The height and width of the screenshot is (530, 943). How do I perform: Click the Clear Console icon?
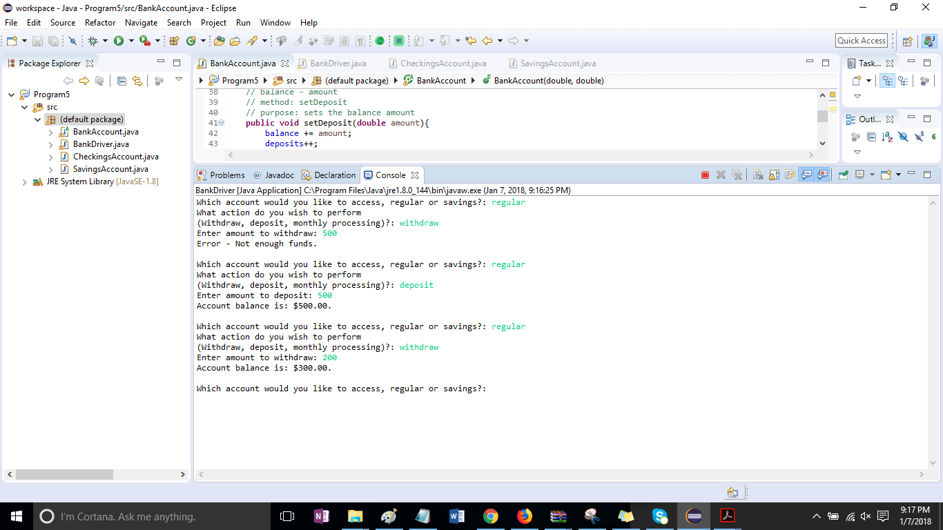click(x=758, y=175)
